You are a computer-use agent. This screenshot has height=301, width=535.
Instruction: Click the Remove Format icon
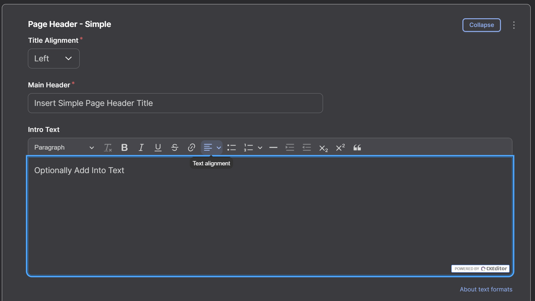coord(108,148)
